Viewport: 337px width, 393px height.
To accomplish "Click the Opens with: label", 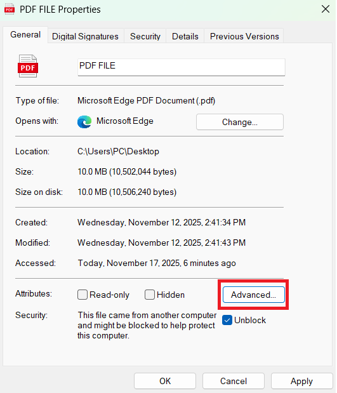I will [x=37, y=121].
